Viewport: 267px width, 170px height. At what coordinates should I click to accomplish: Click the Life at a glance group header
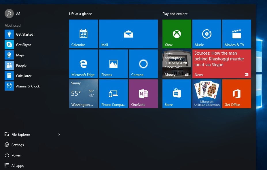[x=81, y=14]
